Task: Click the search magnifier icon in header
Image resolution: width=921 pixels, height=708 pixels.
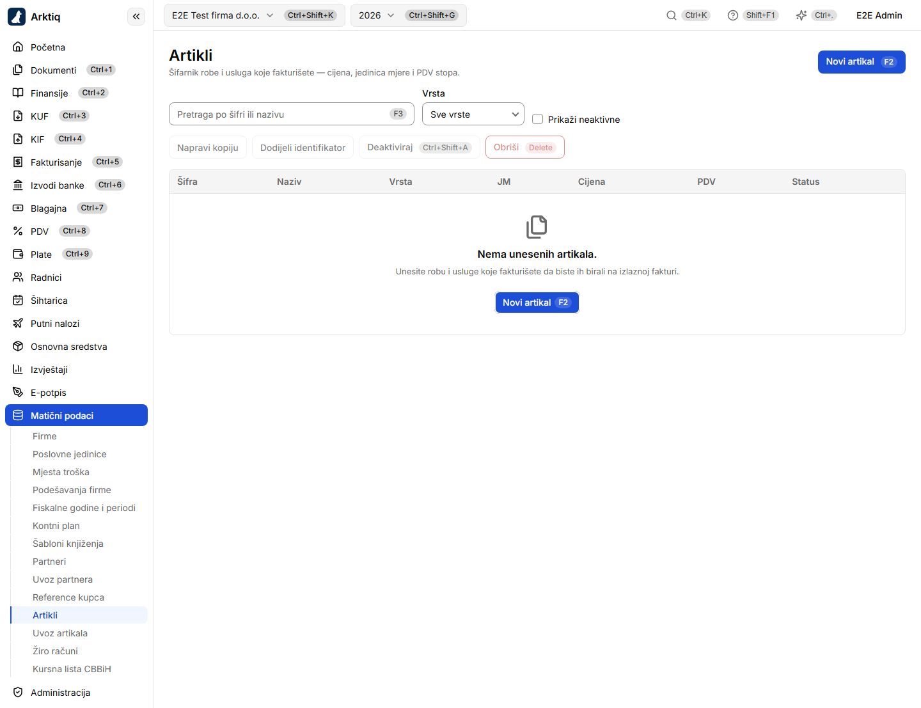Action: pos(672,15)
